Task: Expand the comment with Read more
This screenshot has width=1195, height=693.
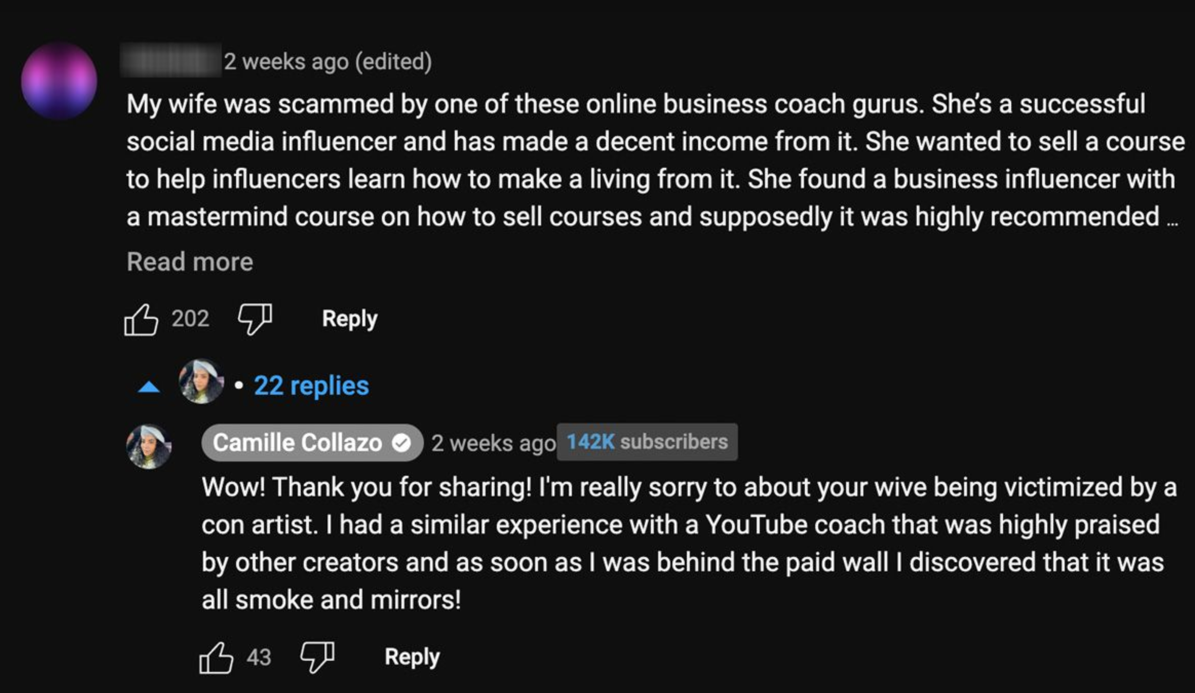Action: pos(190,262)
